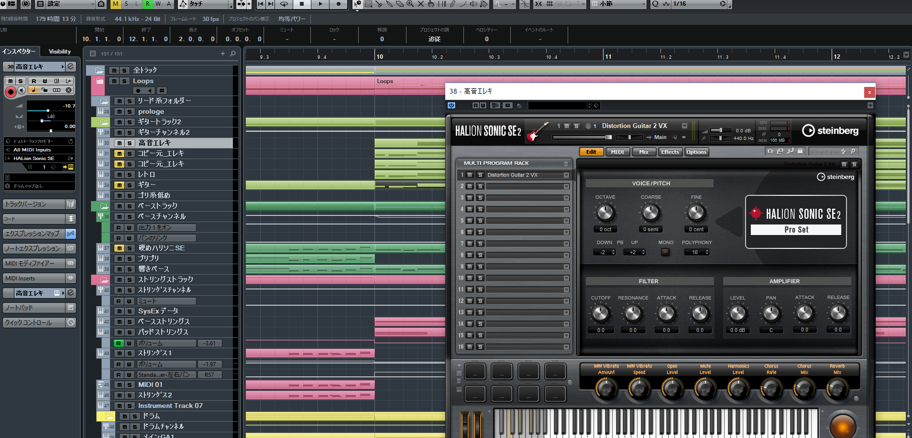Click the transport Play button
Screen dimensions: 912x438
click(x=320, y=4)
